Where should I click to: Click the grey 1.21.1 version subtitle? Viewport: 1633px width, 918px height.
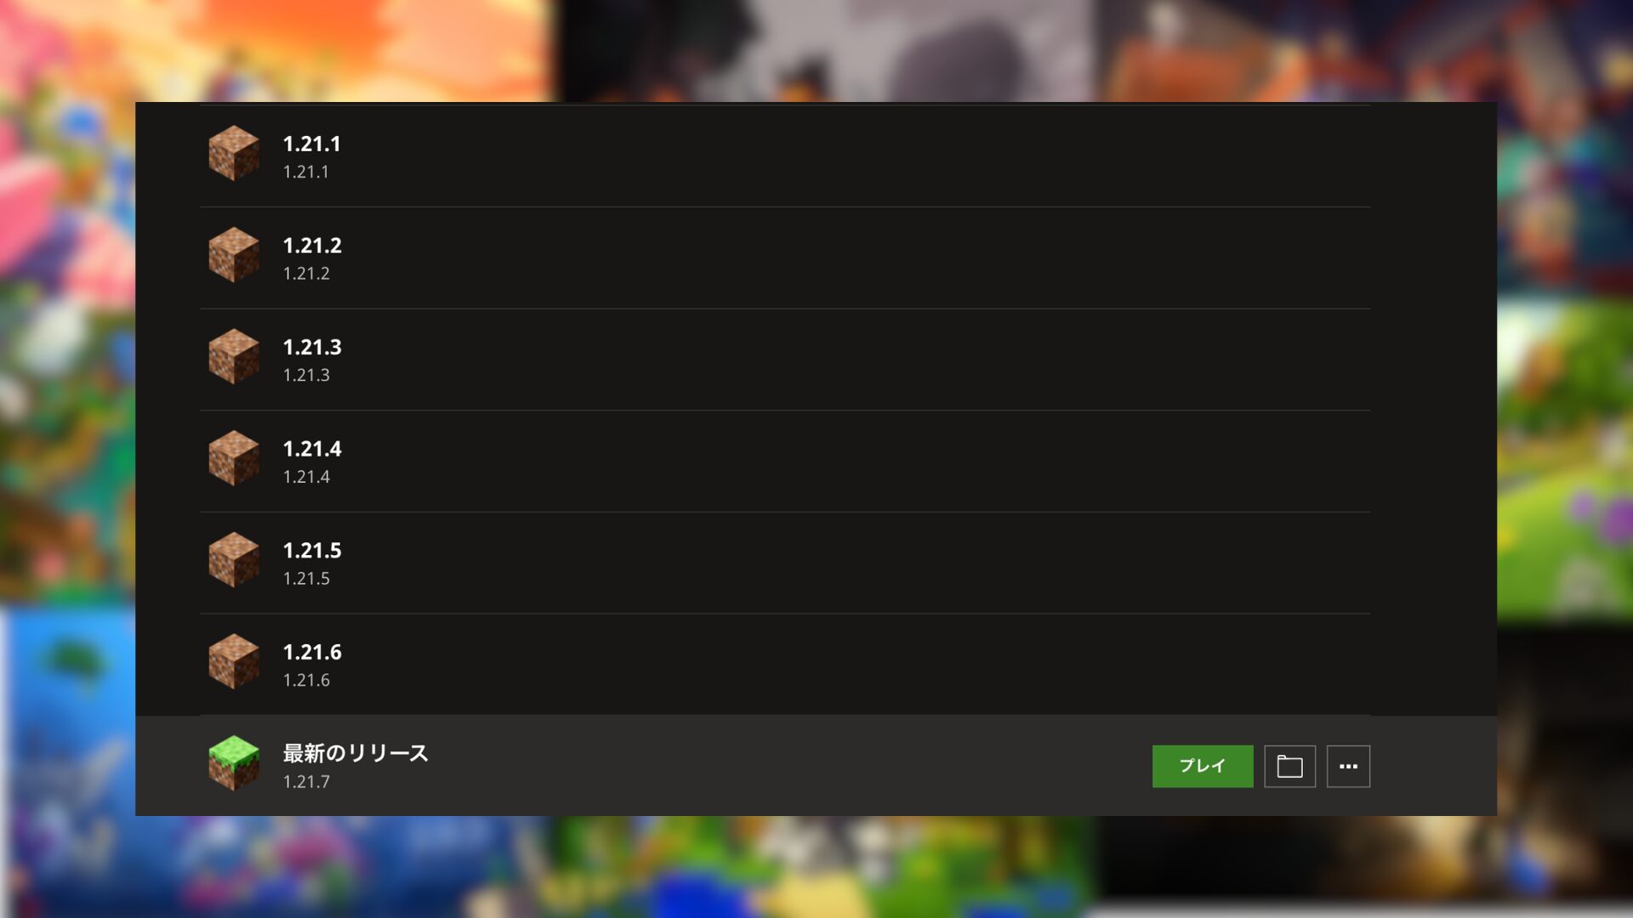click(x=306, y=172)
